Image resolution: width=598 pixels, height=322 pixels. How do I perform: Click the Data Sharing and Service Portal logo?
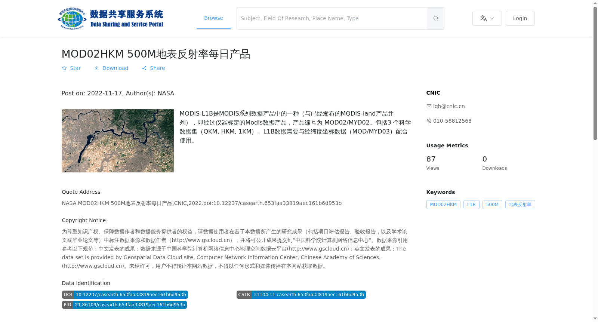(x=111, y=18)
